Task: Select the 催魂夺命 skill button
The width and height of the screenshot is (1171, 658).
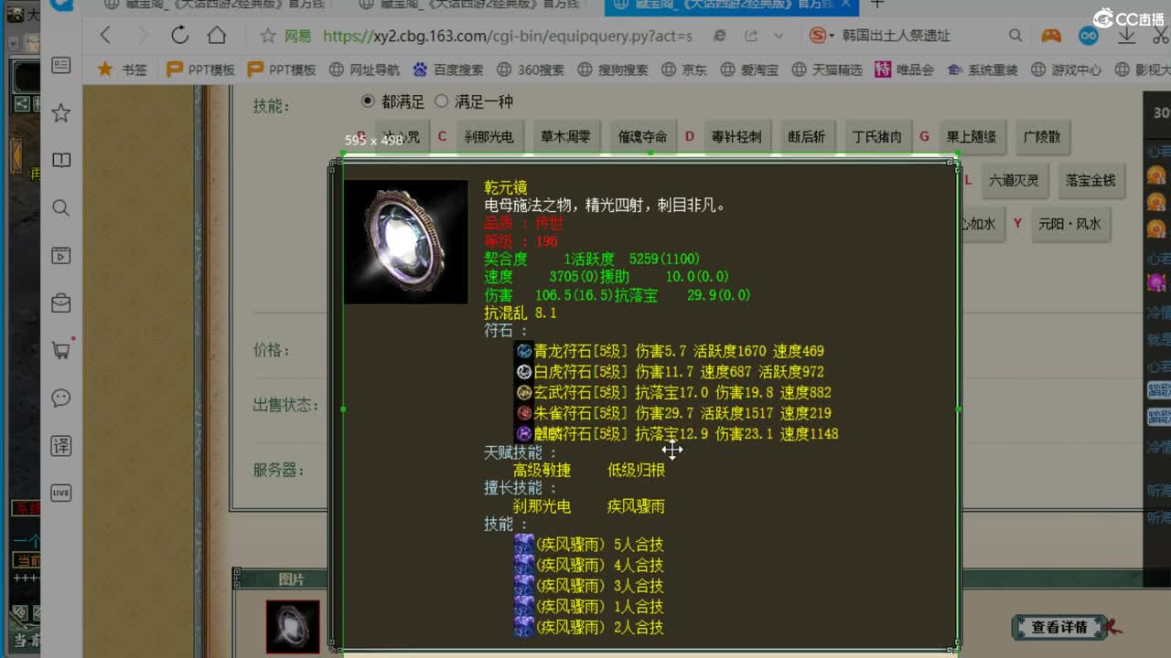Action: point(642,136)
